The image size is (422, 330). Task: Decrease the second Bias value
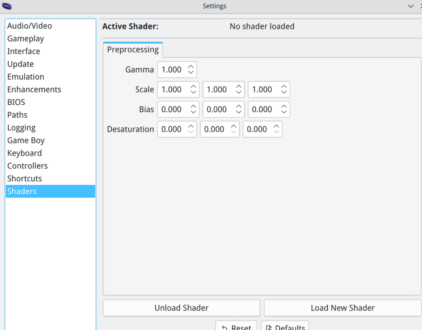coord(238,112)
